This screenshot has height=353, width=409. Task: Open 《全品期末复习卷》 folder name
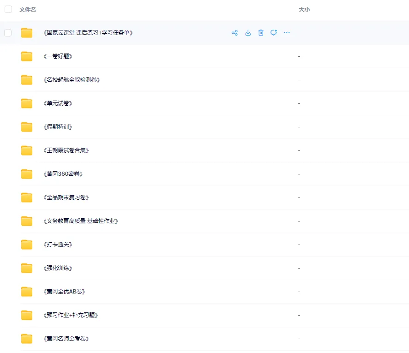click(66, 197)
